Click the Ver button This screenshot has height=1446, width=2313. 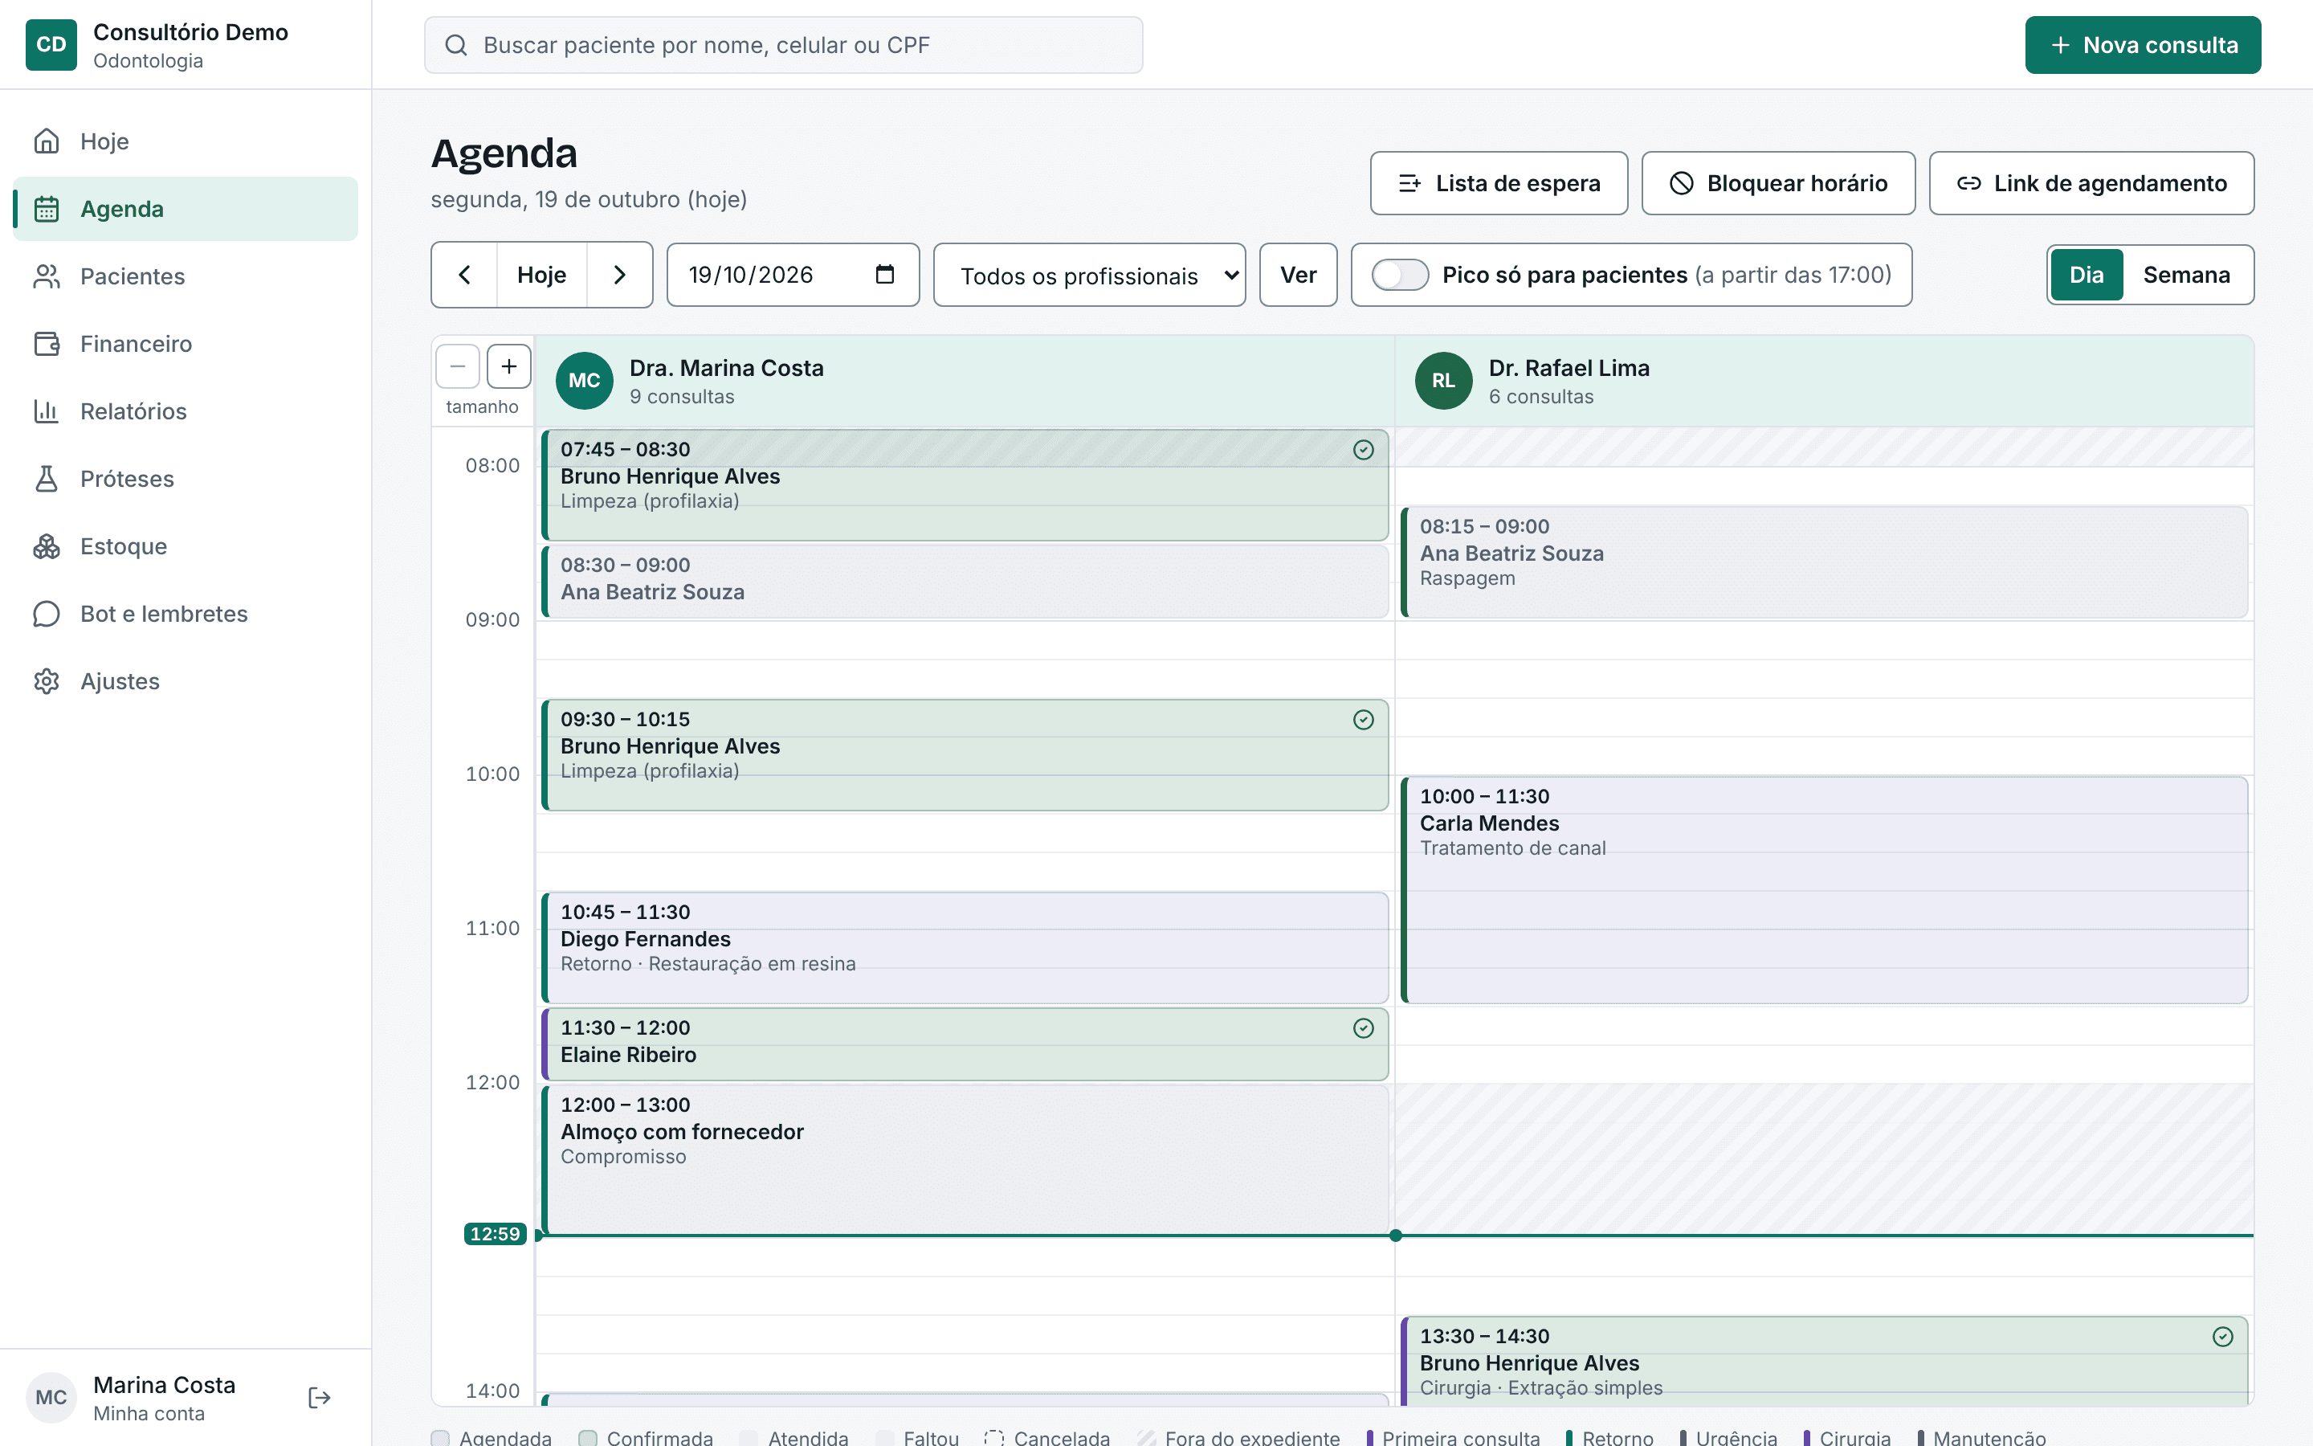[x=1298, y=275]
